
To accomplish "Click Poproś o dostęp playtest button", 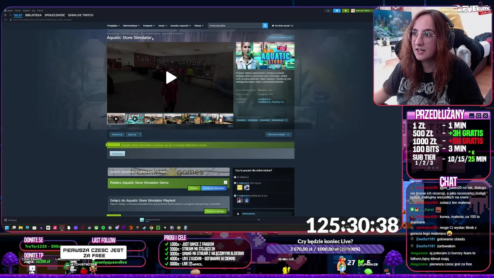I will point(215,211).
